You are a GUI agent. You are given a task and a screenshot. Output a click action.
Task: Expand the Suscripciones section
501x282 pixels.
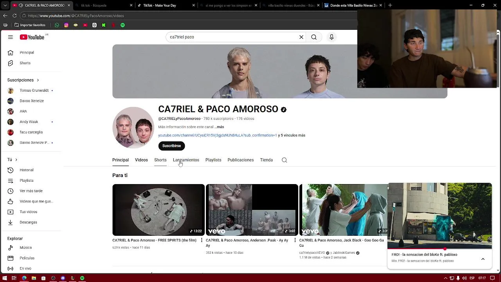(23, 80)
